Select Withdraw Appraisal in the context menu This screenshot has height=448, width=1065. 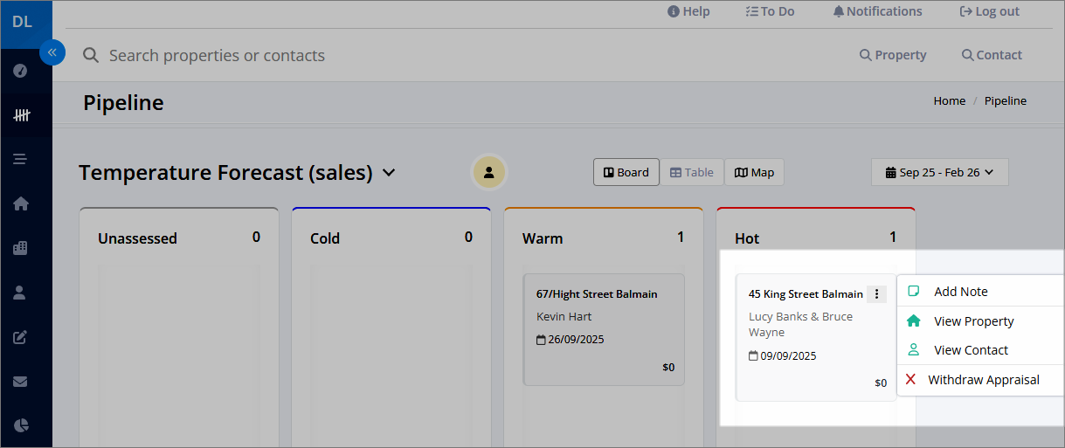tap(983, 380)
